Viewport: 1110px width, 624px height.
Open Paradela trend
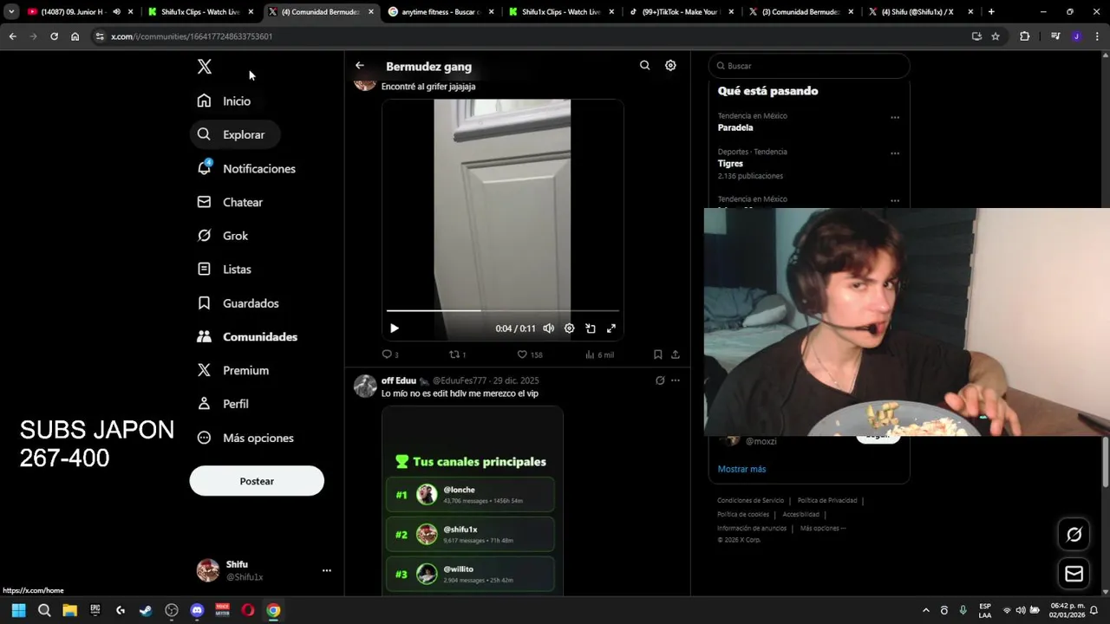[x=735, y=127]
